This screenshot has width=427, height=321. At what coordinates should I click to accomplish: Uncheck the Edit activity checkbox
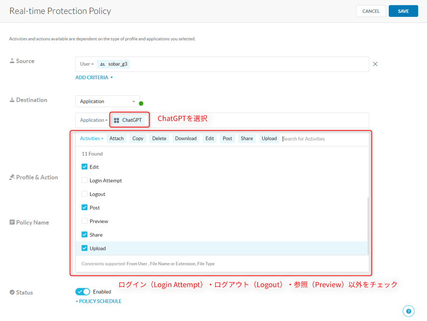point(85,167)
